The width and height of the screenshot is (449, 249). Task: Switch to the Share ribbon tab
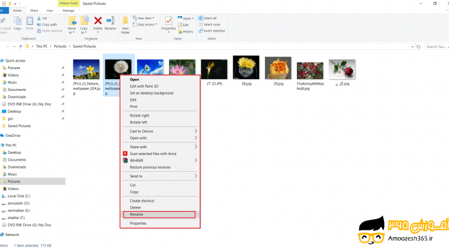[x=34, y=11]
